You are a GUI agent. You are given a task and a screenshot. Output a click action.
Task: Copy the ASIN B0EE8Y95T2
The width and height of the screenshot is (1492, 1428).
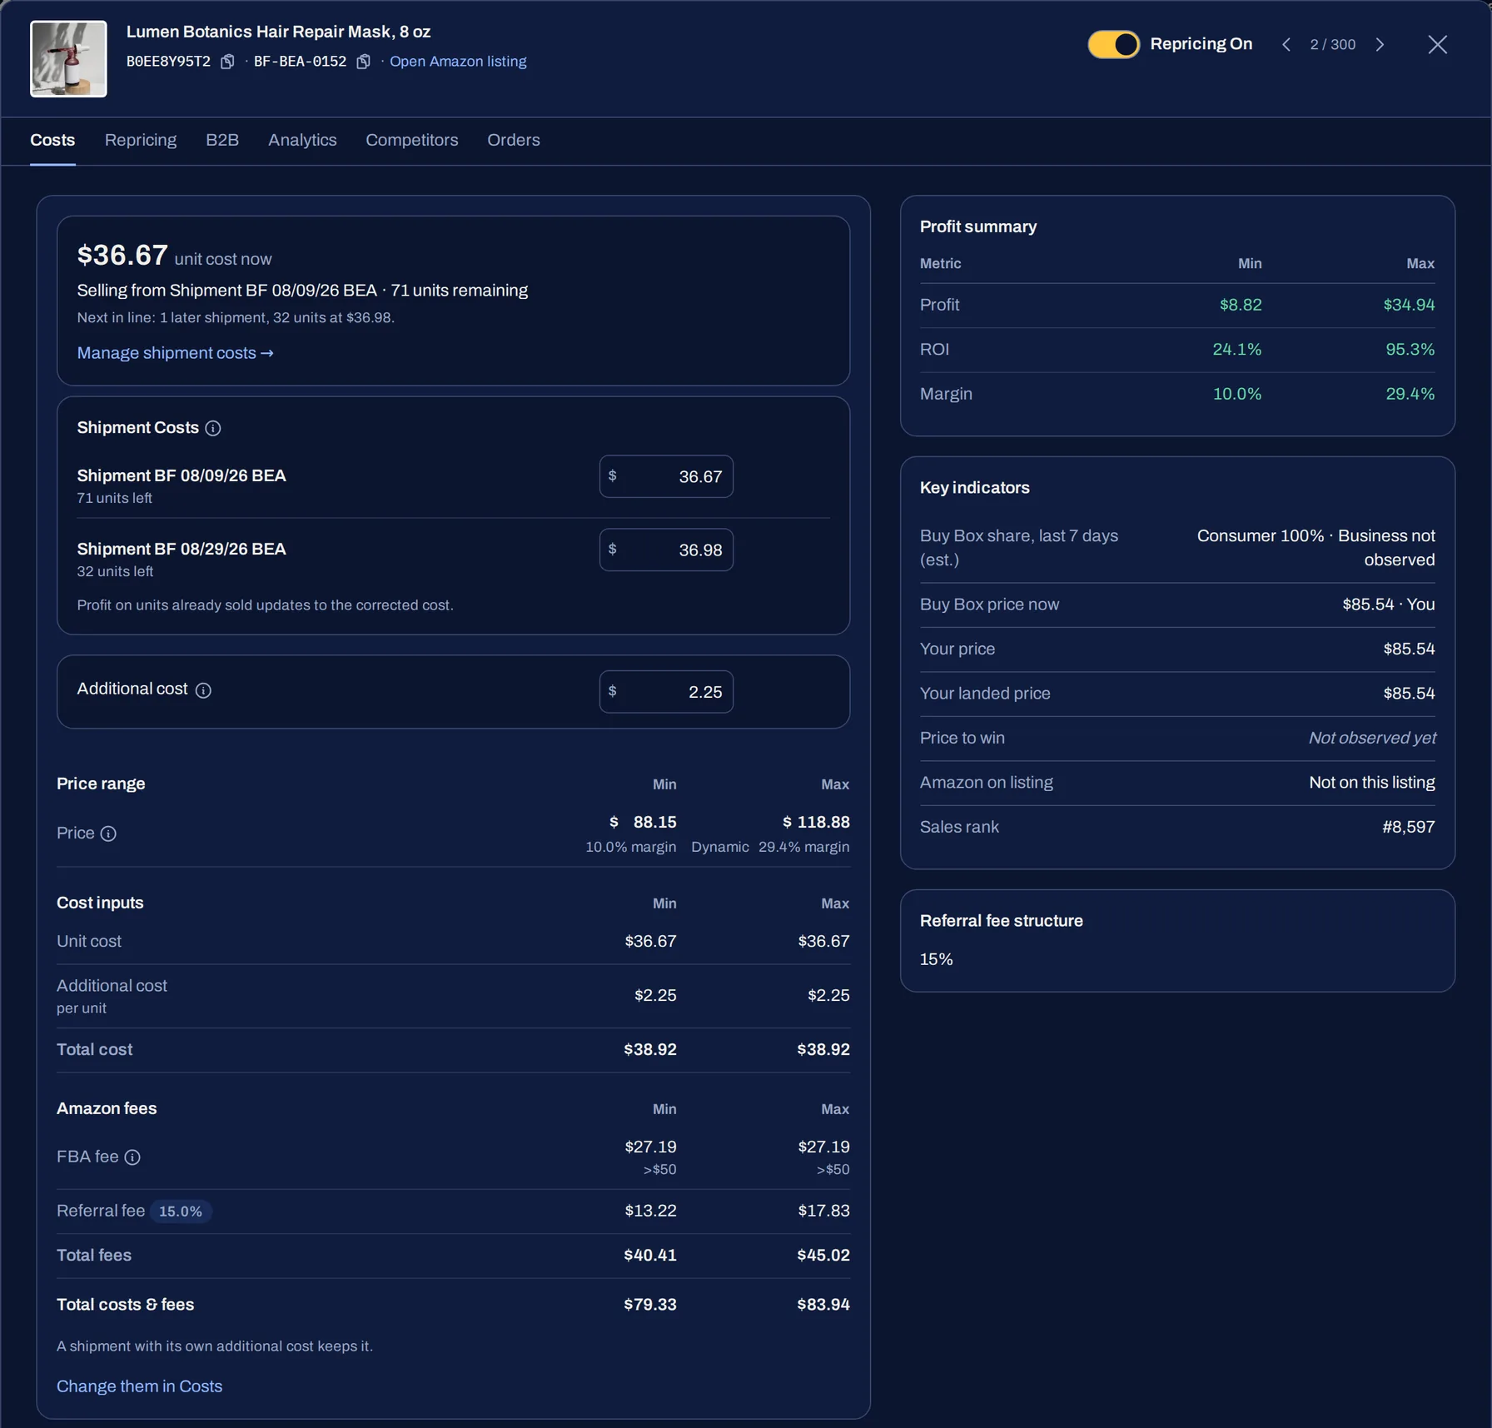[227, 62]
